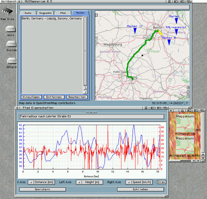The width and height of the screenshot is (207, 199).
Task: Click the Hinzufügen button
Action: [32, 97]
